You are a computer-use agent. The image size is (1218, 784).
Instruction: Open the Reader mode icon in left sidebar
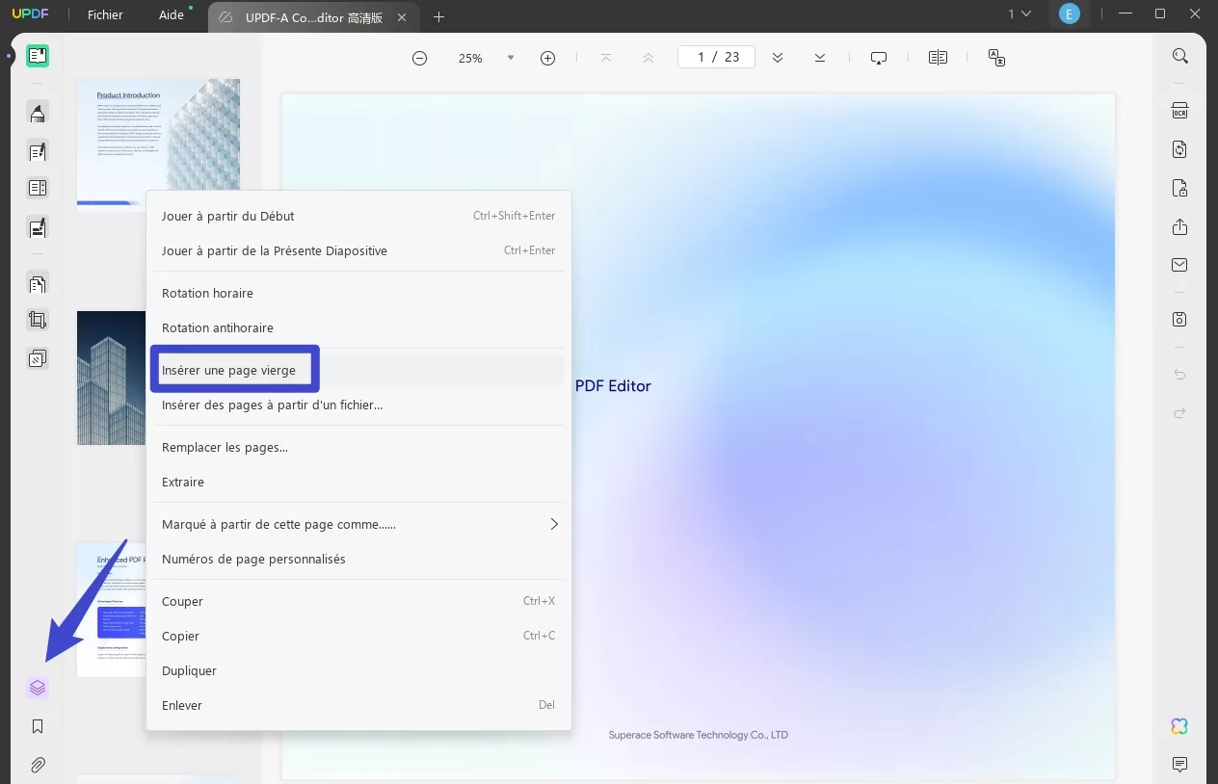[x=38, y=56]
